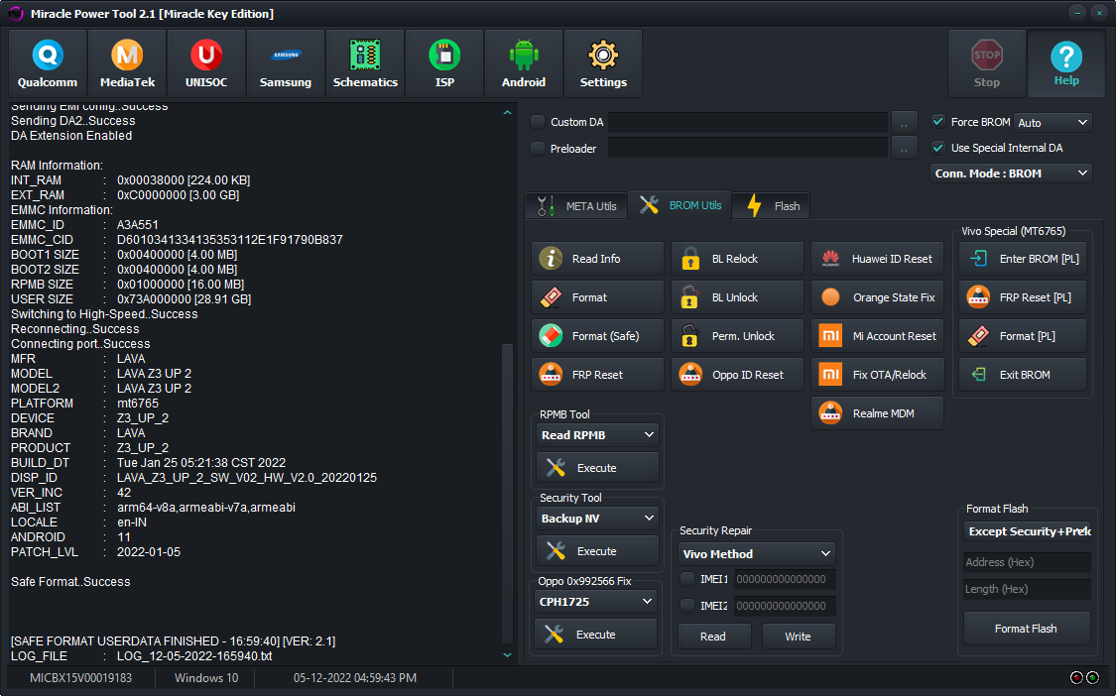Click the log panel scrollbar thumb
The image size is (1116, 696).
click(x=508, y=493)
